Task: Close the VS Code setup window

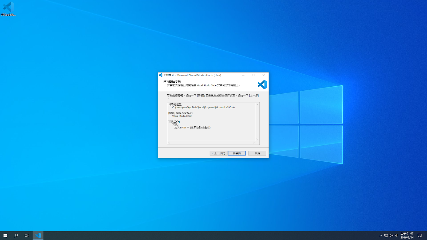Action: [x=263, y=75]
